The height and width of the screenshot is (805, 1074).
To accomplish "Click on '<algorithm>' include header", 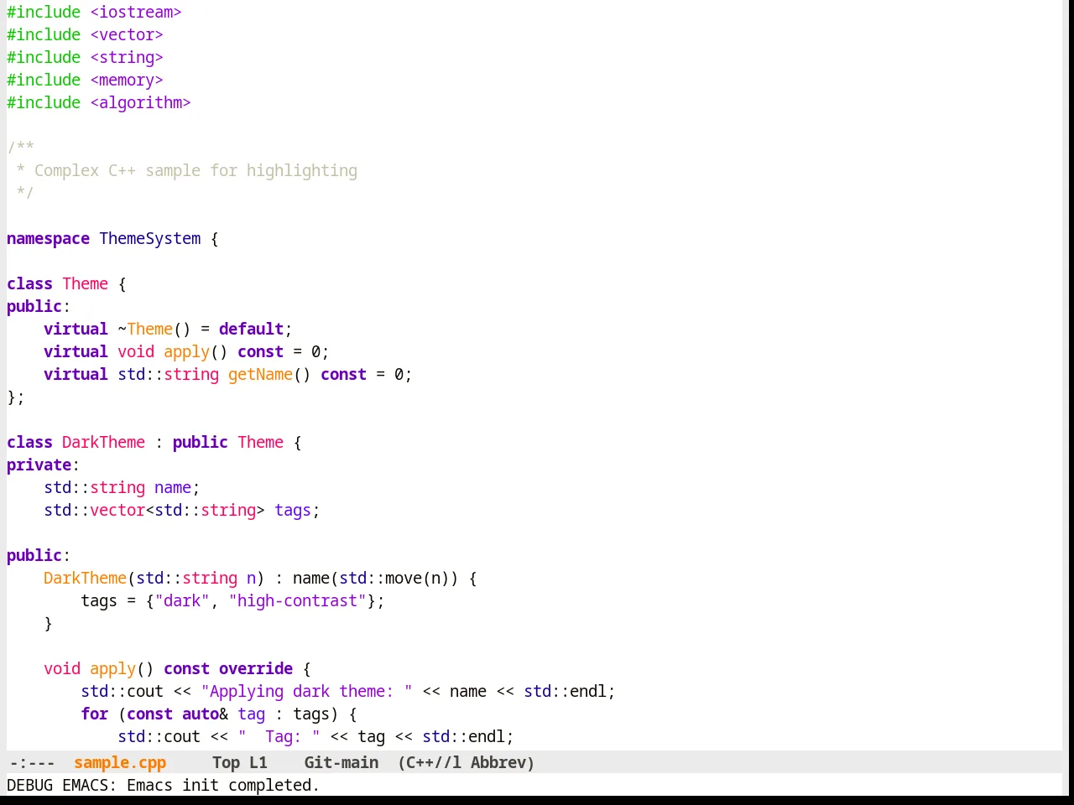I will (x=140, y=102).
